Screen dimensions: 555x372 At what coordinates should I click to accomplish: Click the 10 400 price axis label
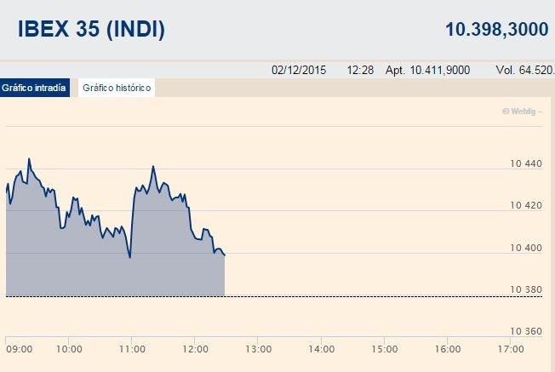pos(526,248)
